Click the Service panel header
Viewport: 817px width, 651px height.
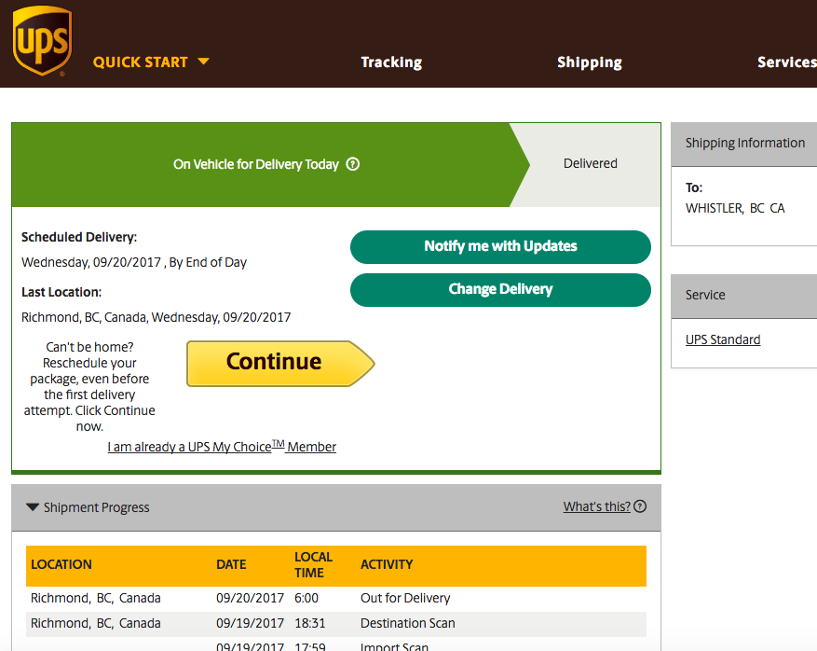(x=744, y=296)
